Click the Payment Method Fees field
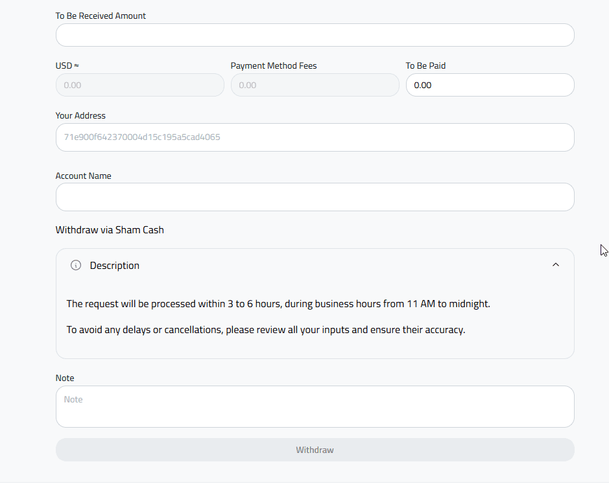The height and width of the screenshot is (486, 609). point(315,85)
